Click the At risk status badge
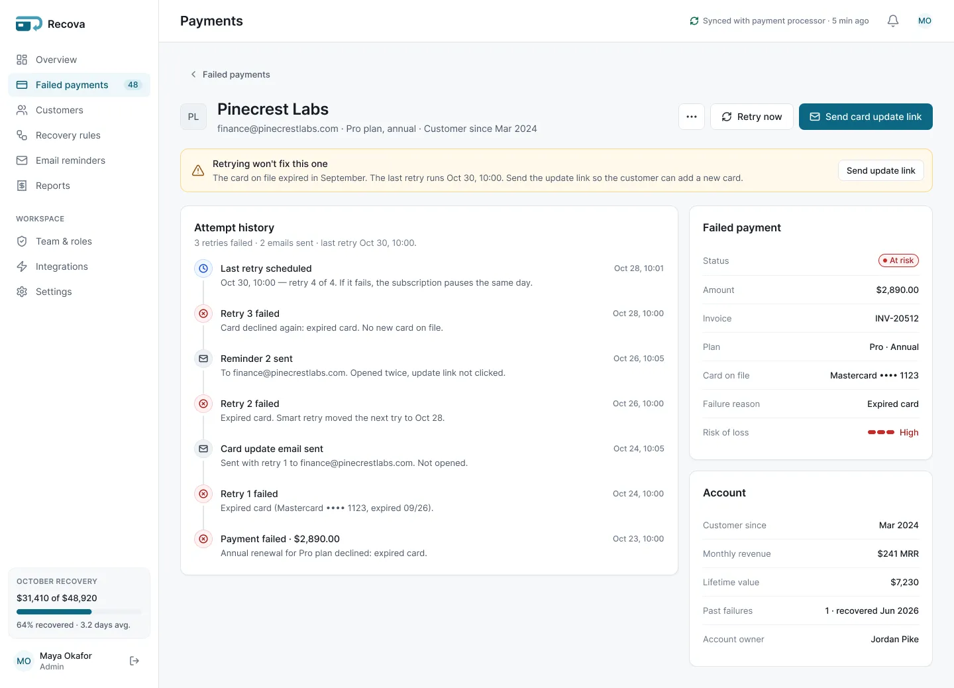Viewport: 954px width, 688px height. pyautogui.click(x=898, y=260)
